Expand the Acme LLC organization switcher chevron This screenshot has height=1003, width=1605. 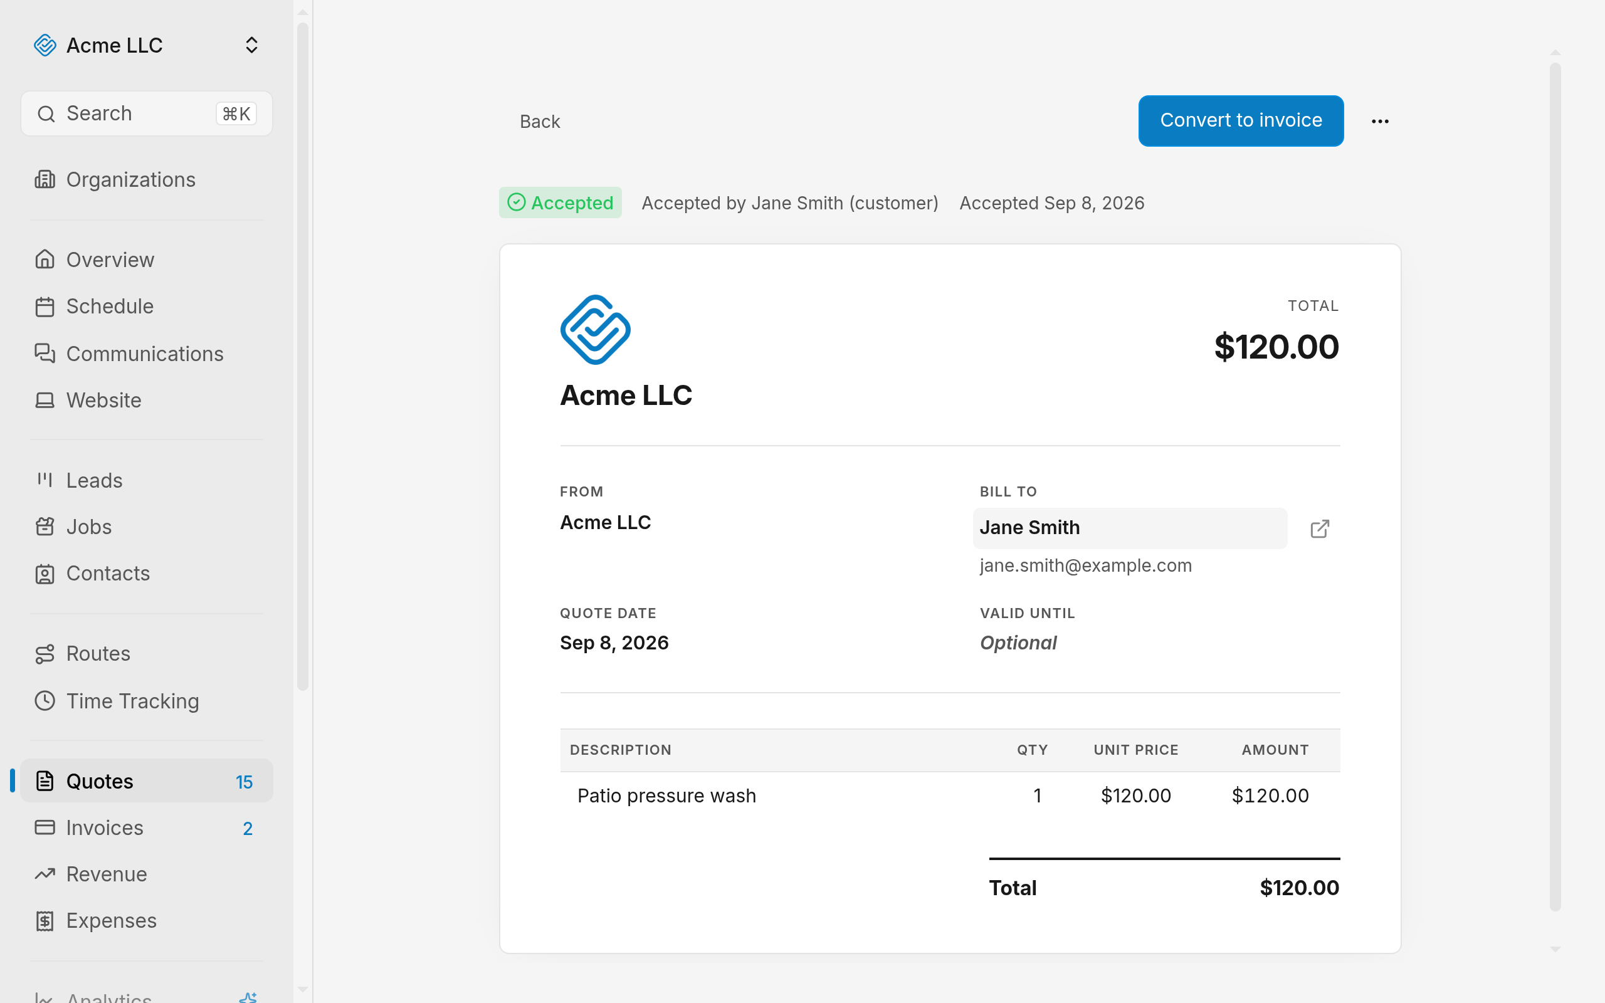click(251, 45)
